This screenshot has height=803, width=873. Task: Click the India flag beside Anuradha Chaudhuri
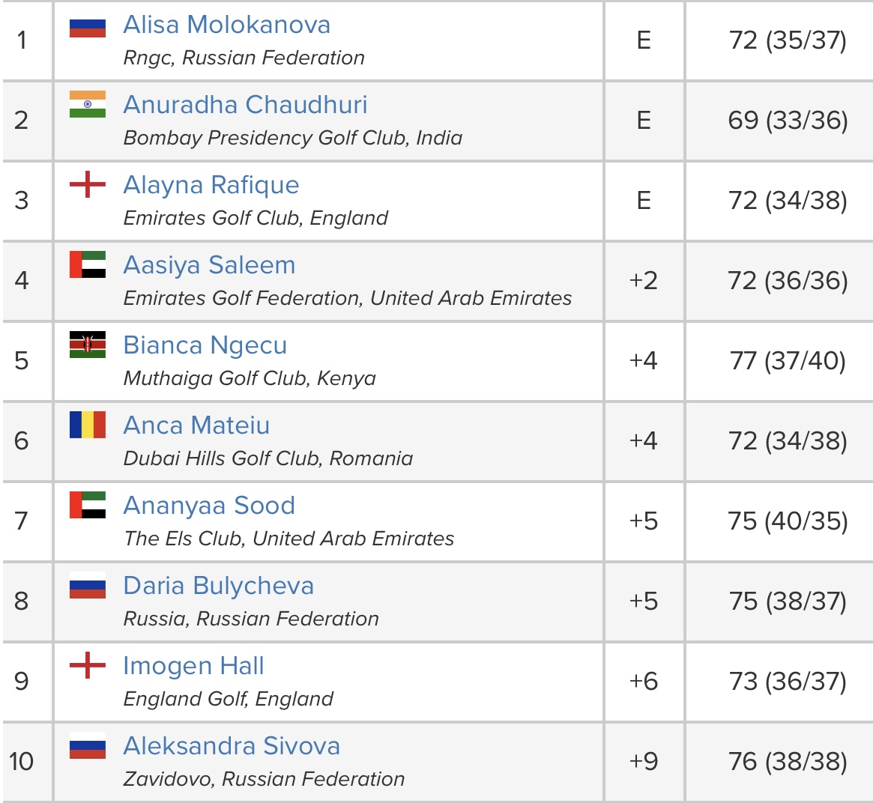(88, 105)
